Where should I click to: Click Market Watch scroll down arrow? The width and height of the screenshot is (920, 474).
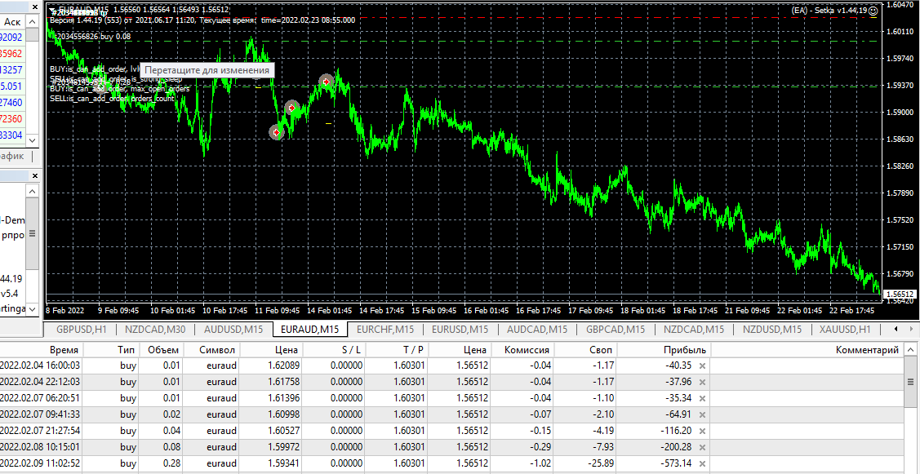[x=33, y=141]
